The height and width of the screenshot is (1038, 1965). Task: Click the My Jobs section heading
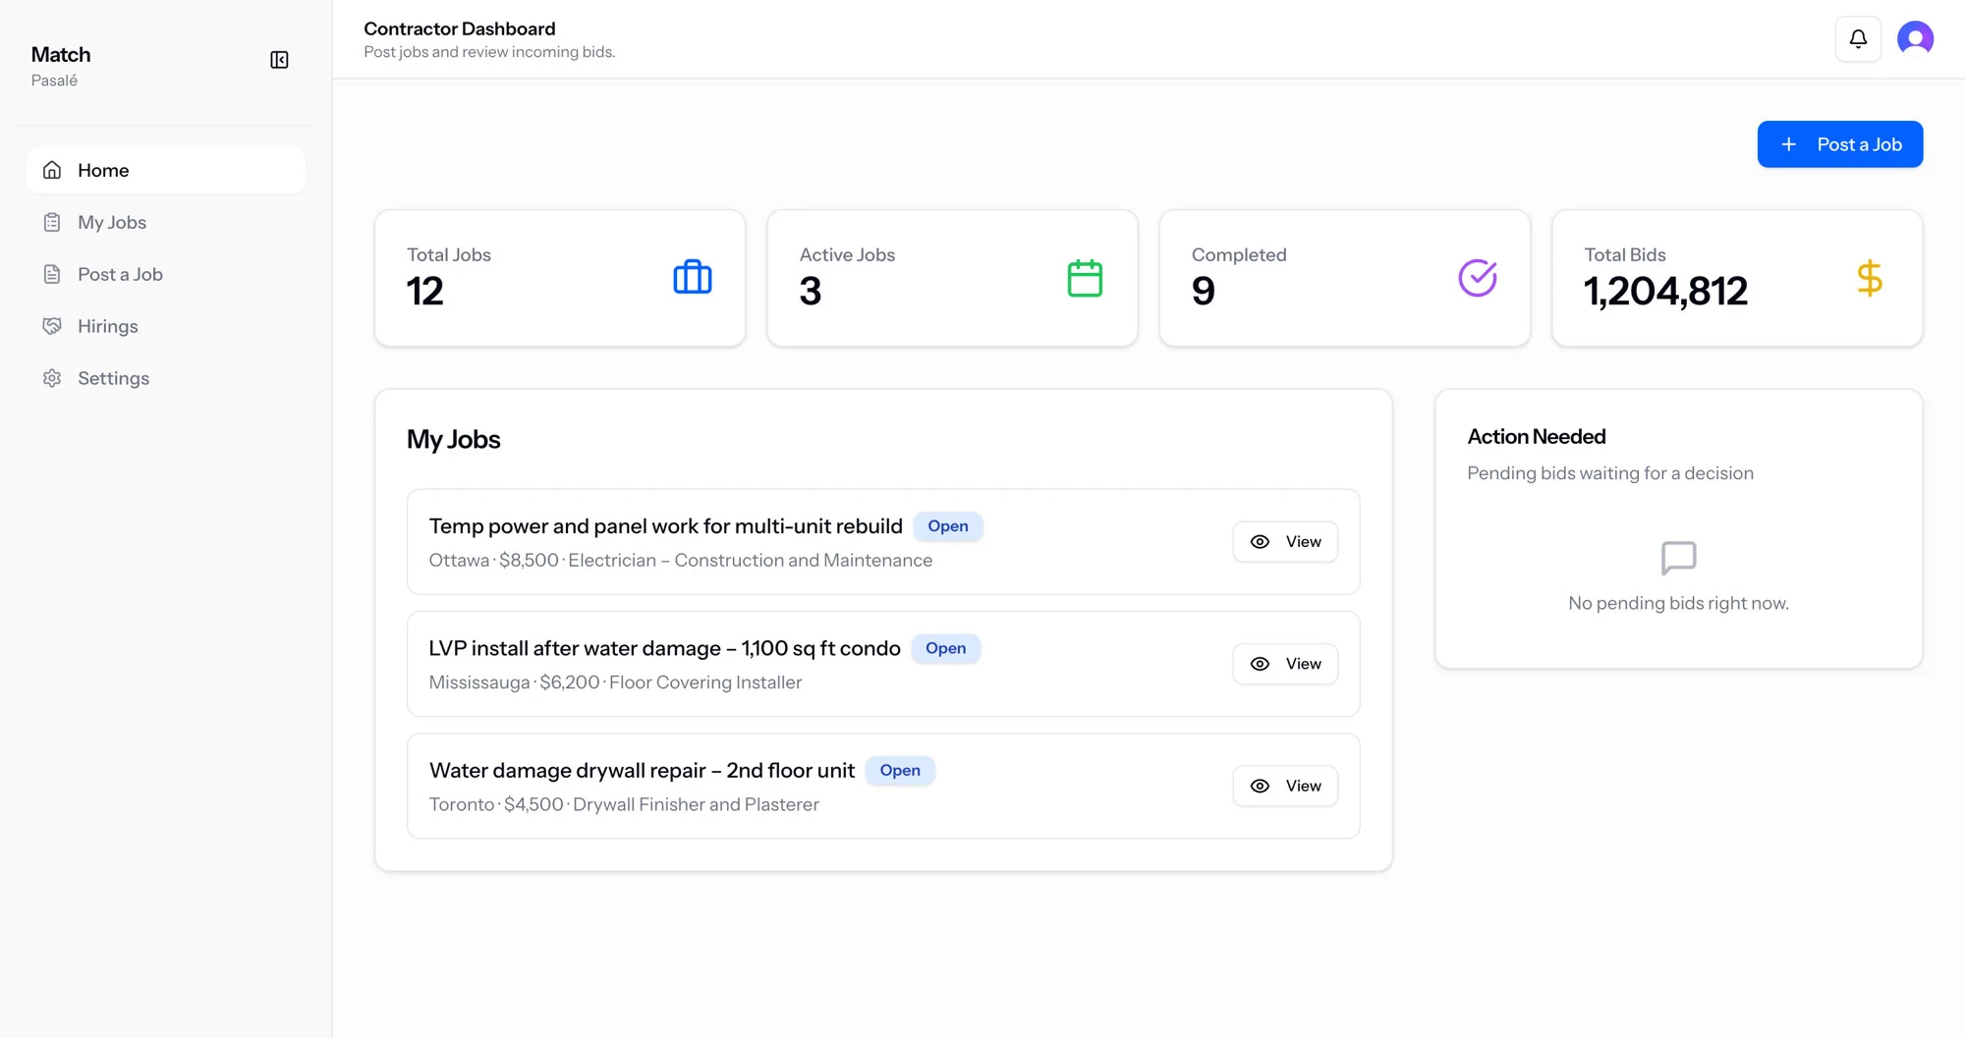[x=453, y=439]
